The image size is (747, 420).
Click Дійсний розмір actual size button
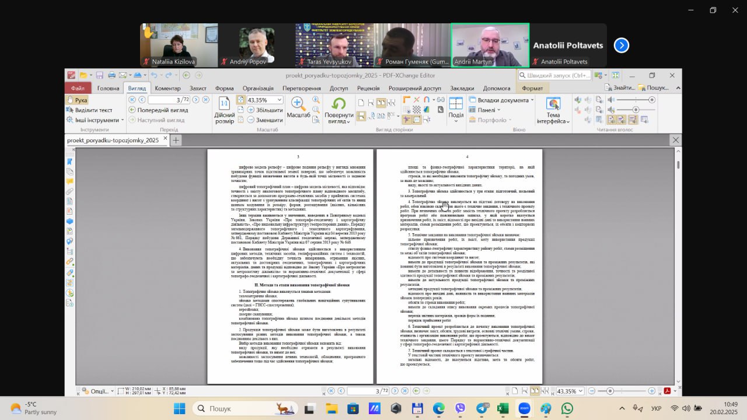coord(224,110)
